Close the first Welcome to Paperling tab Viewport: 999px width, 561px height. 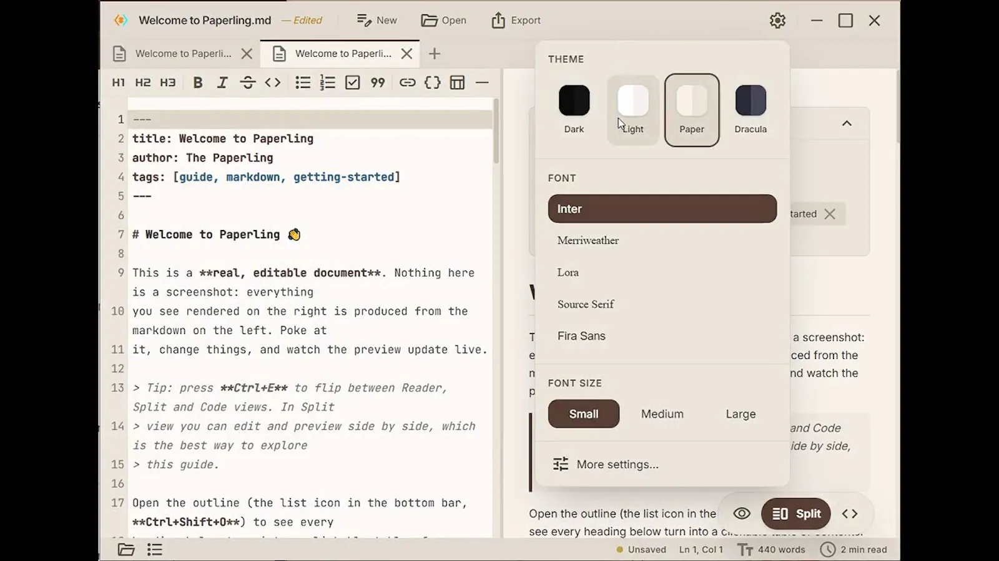[x=247, y=54]
